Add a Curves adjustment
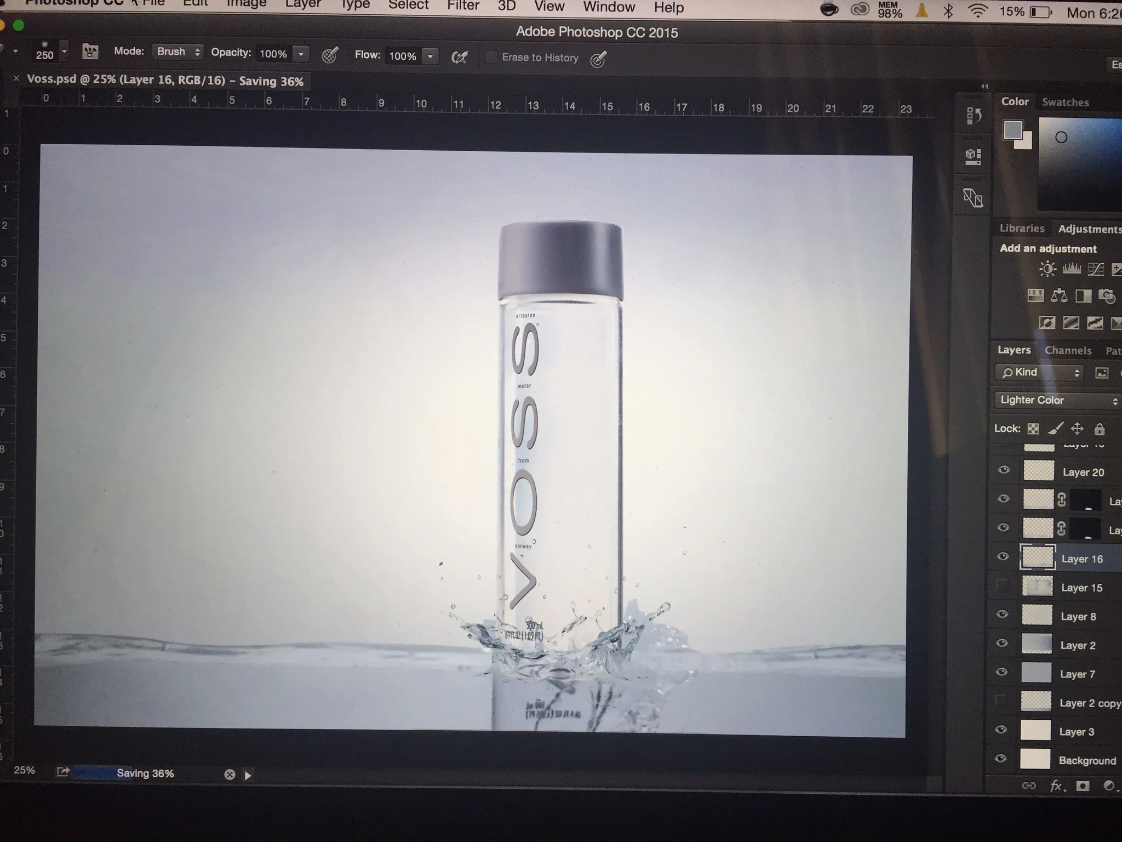The height and width of the screenshot is (842, 1122). click(1096, 269)
